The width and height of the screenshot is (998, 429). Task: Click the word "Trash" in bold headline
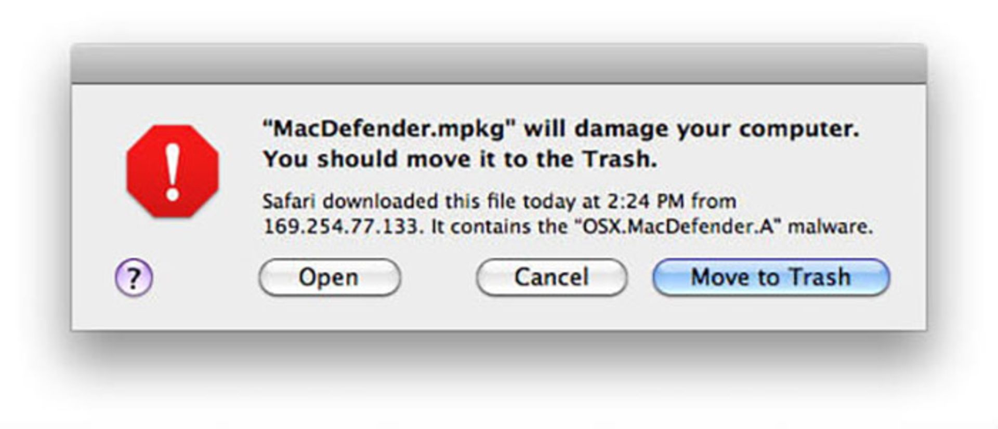pos(619,159)
